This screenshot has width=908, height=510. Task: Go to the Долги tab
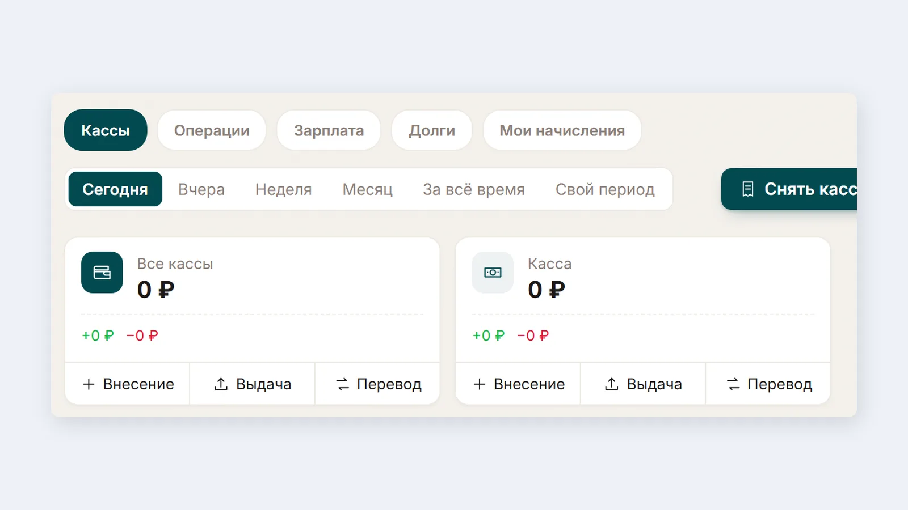(432, 130)
